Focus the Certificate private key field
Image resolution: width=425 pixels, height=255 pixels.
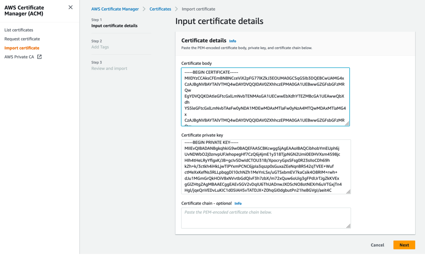point(266,167)
